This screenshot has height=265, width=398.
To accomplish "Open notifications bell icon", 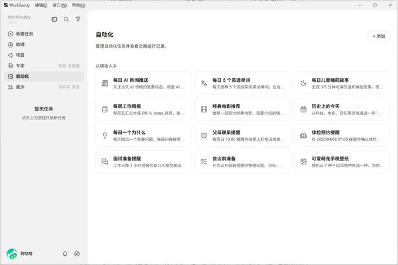I will point(65,253).
